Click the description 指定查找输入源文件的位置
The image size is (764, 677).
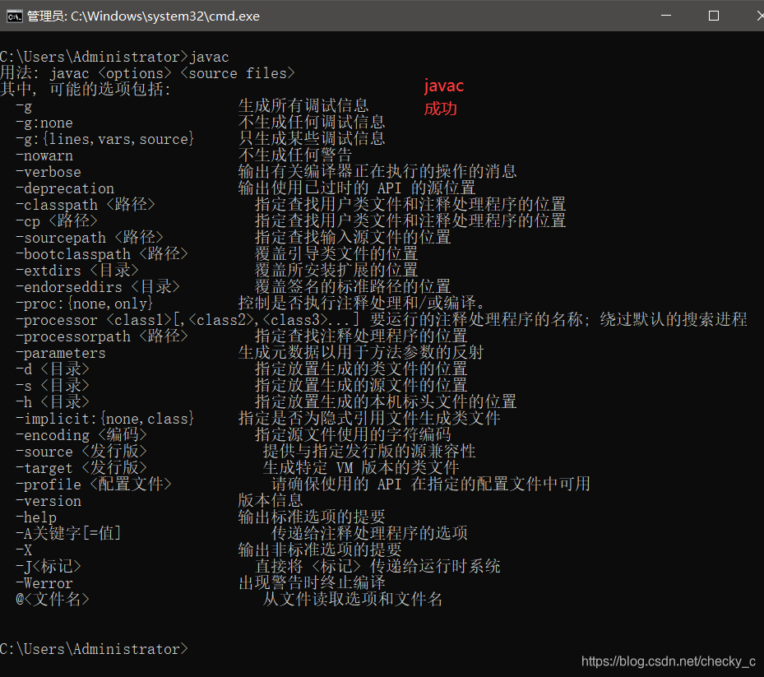(353, 238)
